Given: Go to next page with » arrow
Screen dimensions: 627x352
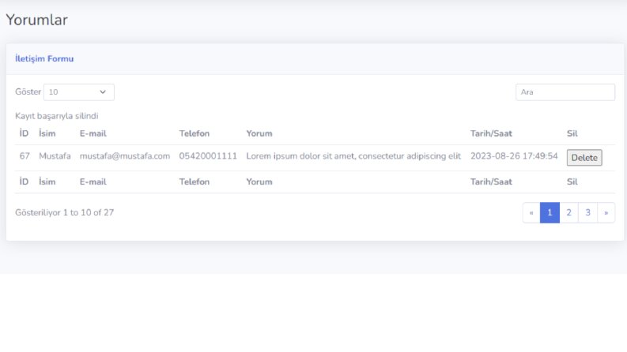Looking at the screenshot, I should point(606,213).
